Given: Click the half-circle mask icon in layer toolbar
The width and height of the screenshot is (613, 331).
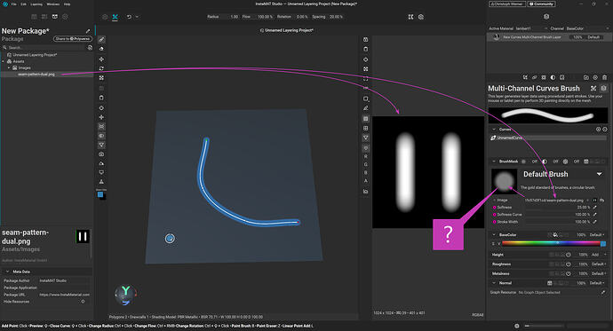Looking at the screenshot, I should (553, 77).
